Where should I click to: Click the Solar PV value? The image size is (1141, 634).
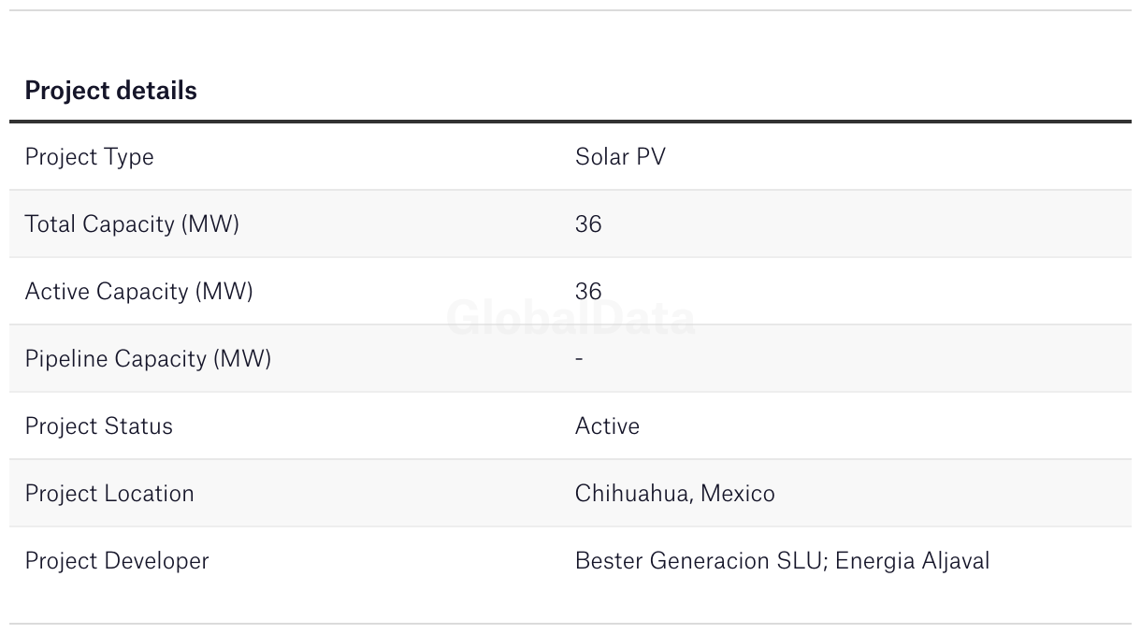(x=620, y=157)
